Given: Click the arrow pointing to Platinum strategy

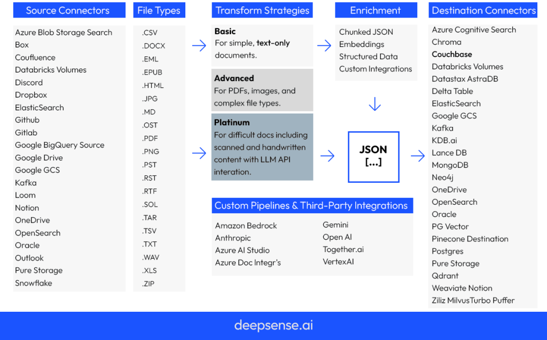Looking at the screenshot, I should [199, 153].
